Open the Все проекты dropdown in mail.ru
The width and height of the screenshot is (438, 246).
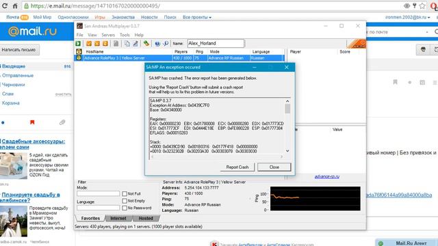pyautogui.click(x=197, y=17)
